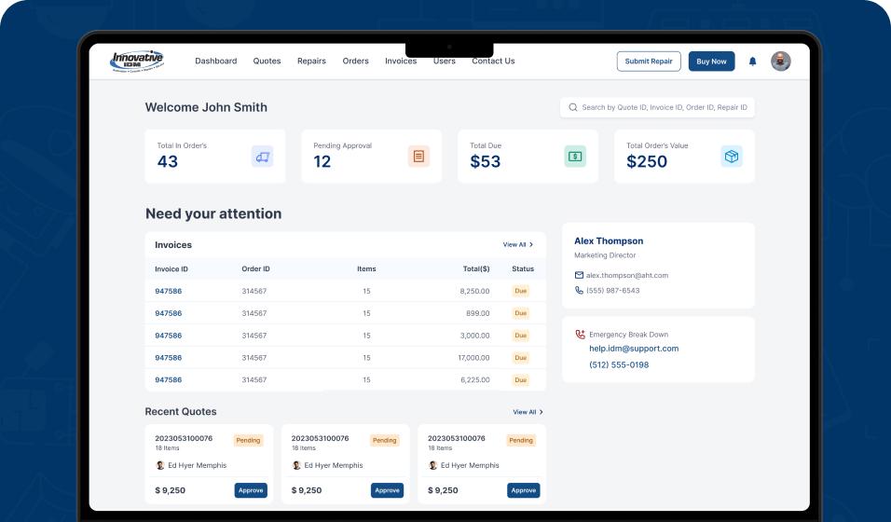Click the envelope icon beside alex.thompson@aht.com

(579, 275)
